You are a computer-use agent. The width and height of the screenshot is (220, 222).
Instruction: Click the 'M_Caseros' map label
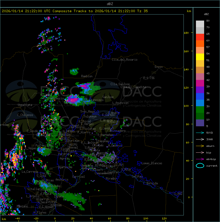[x=115, y=146]
